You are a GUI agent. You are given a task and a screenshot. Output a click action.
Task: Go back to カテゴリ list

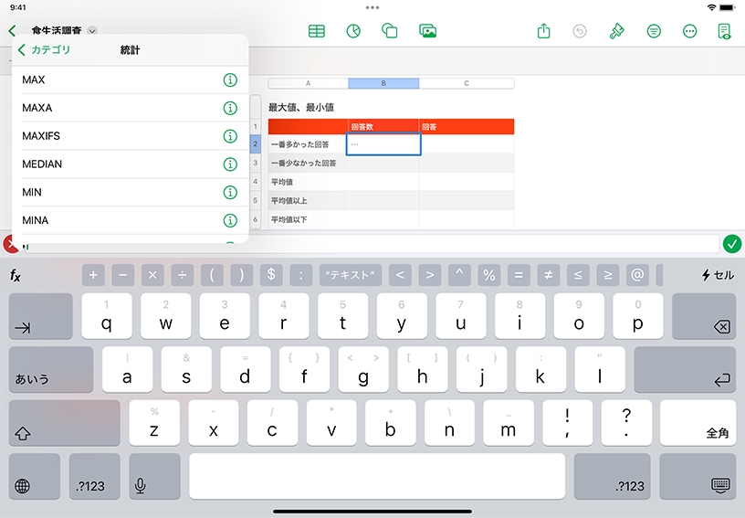[44, 49]
